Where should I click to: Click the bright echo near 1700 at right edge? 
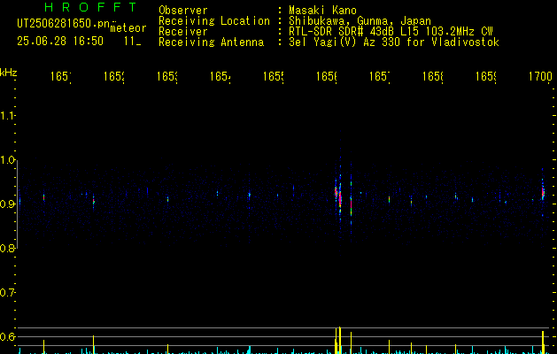tap(543, 193)
